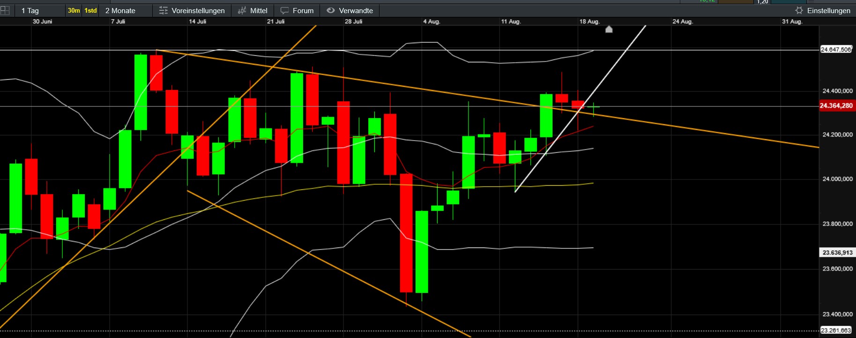This screenshot has width=856, height=338.
Task: Click the 4 Aug. date label
Action: 432,22
